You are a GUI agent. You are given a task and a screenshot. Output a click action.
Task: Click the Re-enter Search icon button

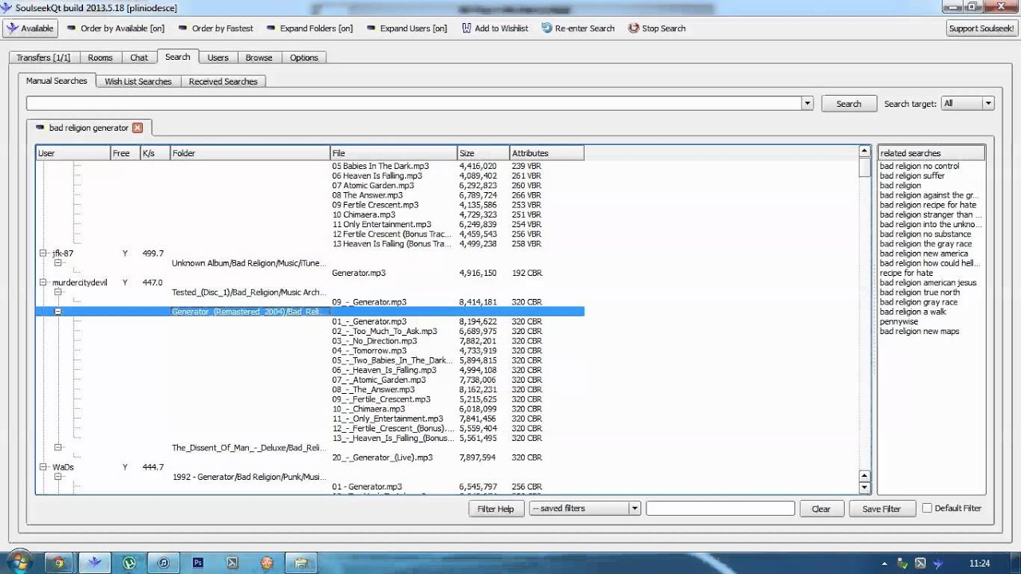pos(578,28)
